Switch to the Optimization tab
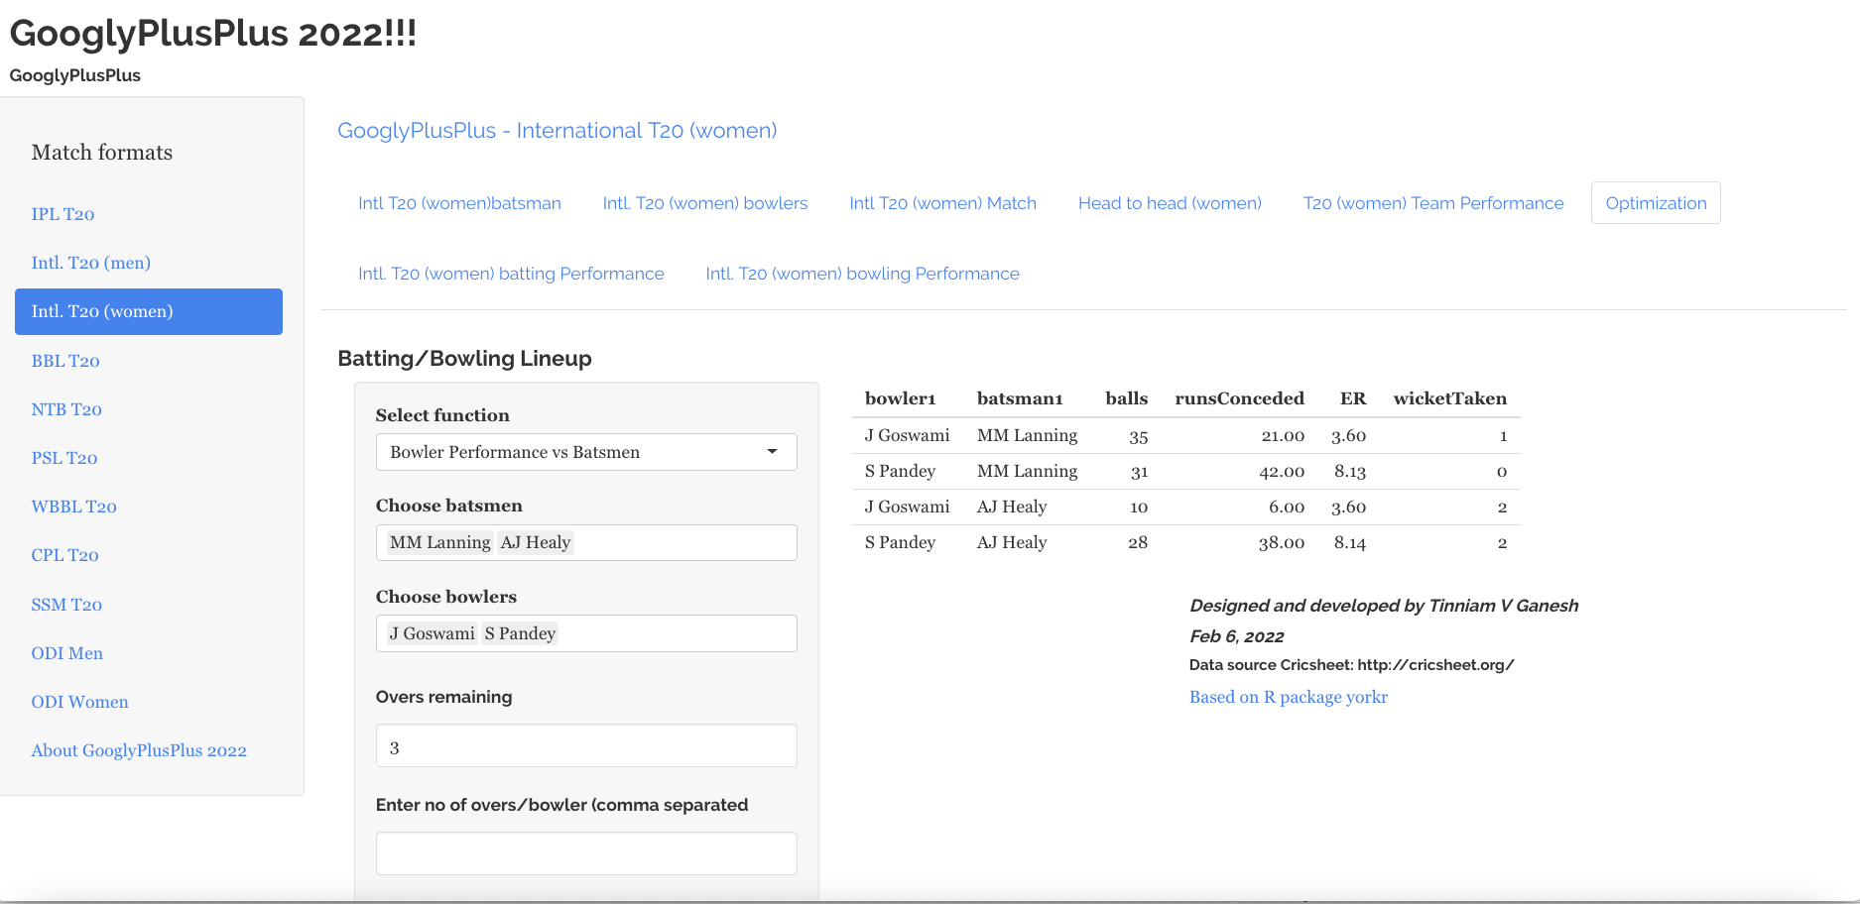 1655,203
